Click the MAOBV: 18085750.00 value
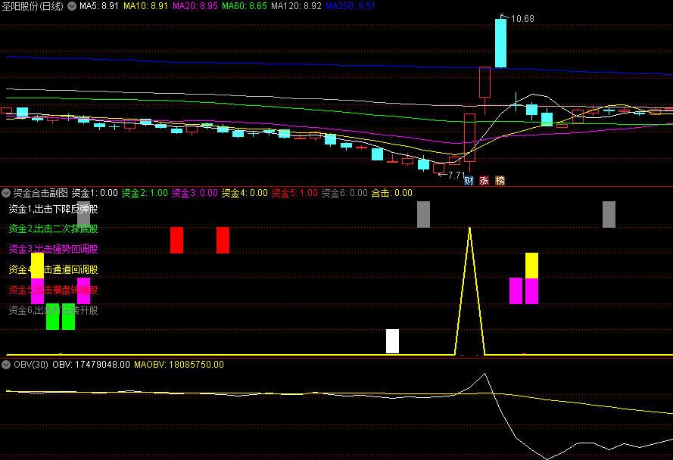Image resolution: width=673 pixels, height=460 pixels. click(x=179, y=365)
